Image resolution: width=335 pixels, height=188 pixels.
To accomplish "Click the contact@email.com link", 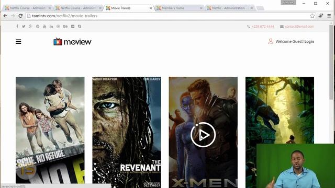I will [x=299, y=27].
